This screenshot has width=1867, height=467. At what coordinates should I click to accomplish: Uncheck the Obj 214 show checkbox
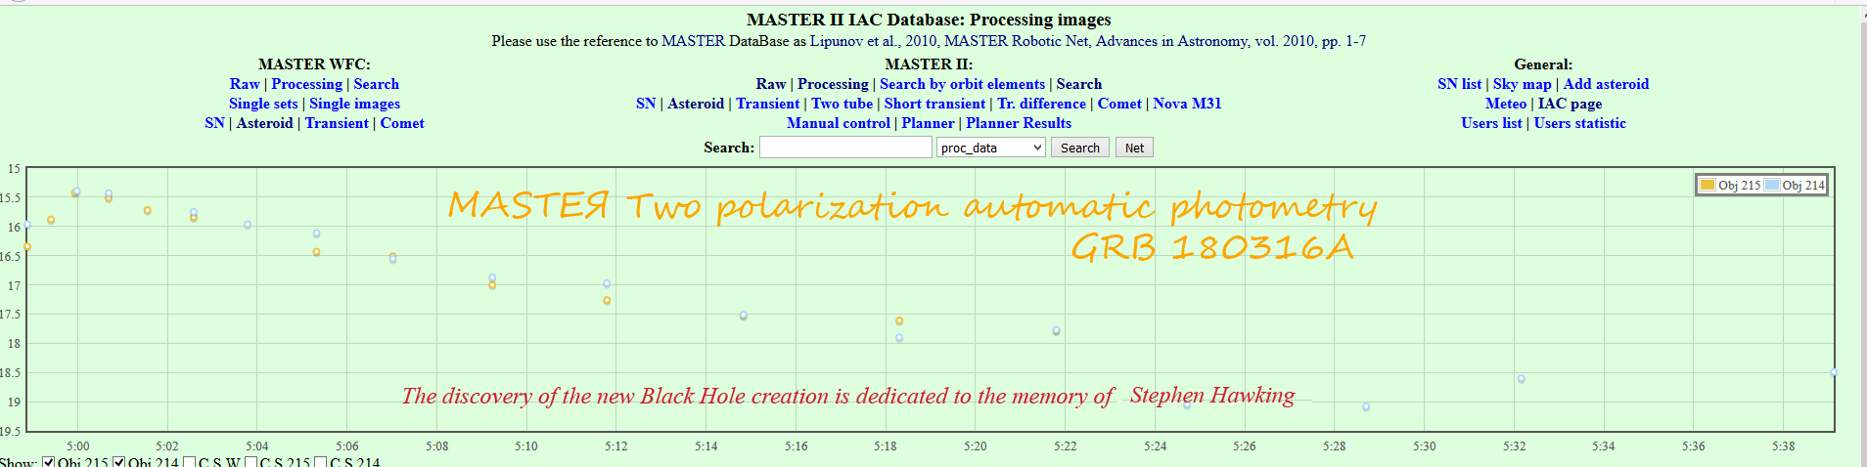click(x=118, y=462)
